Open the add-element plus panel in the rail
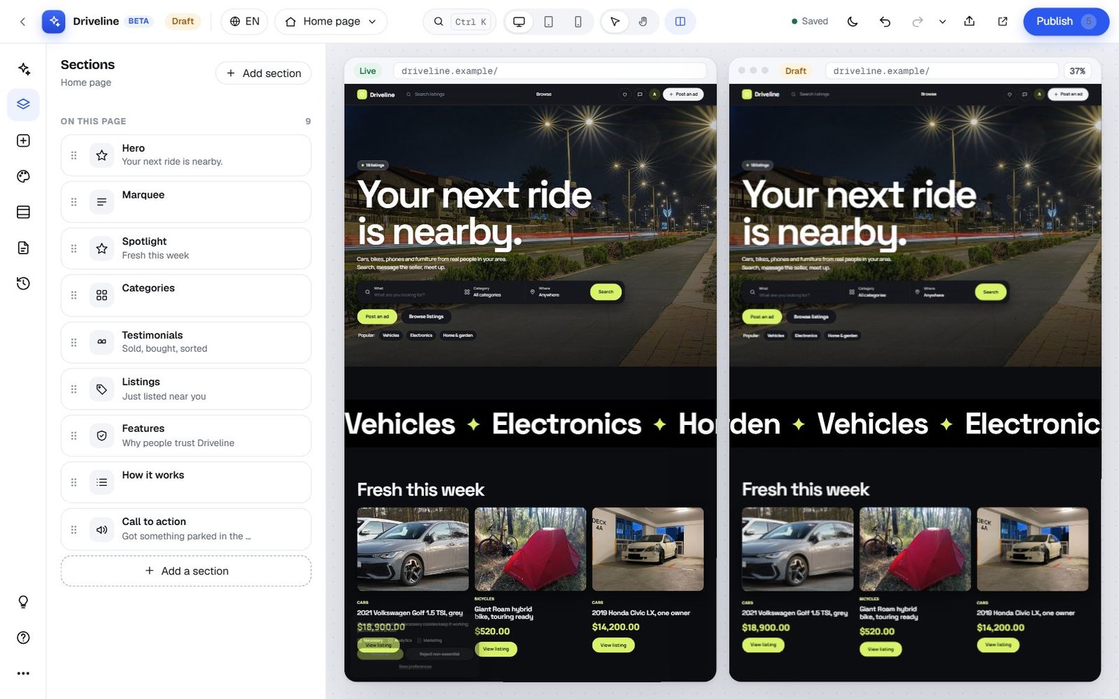 [23, 140]
